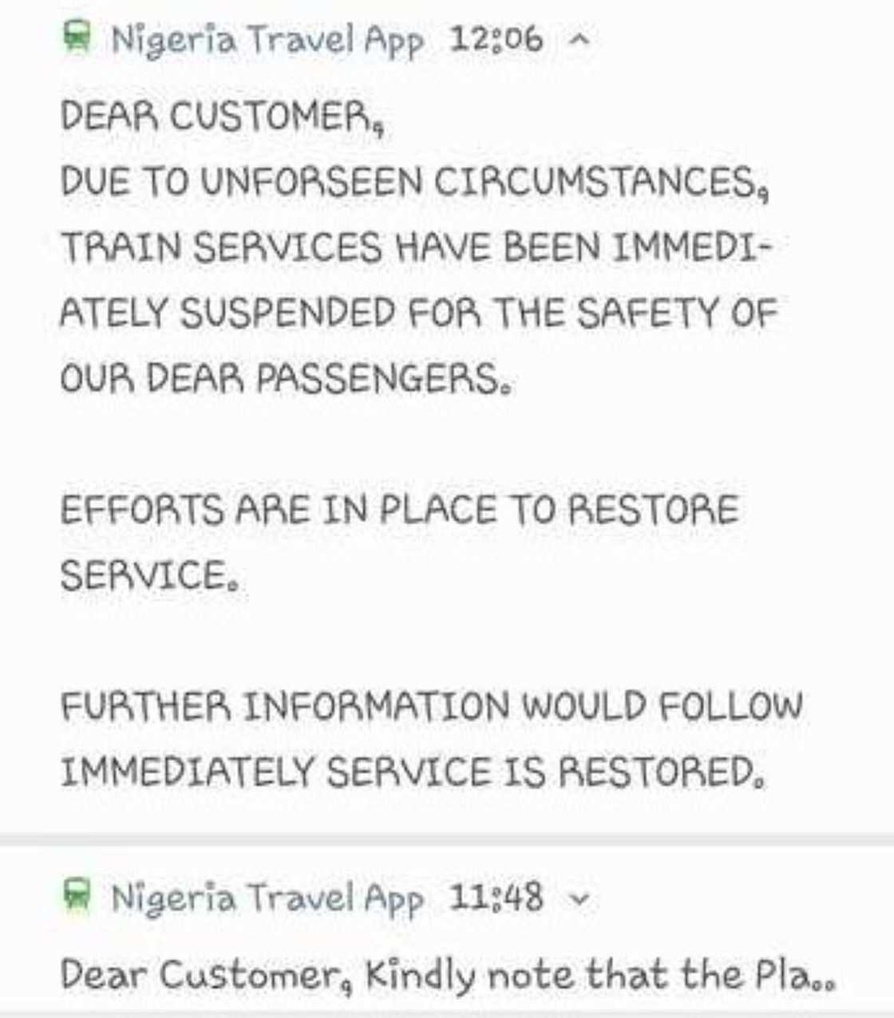The image size is (894, 1018).
Task: Tap the uppercase "DEAR CUSTOMER," greeting line
Action: tap(223, 117)
